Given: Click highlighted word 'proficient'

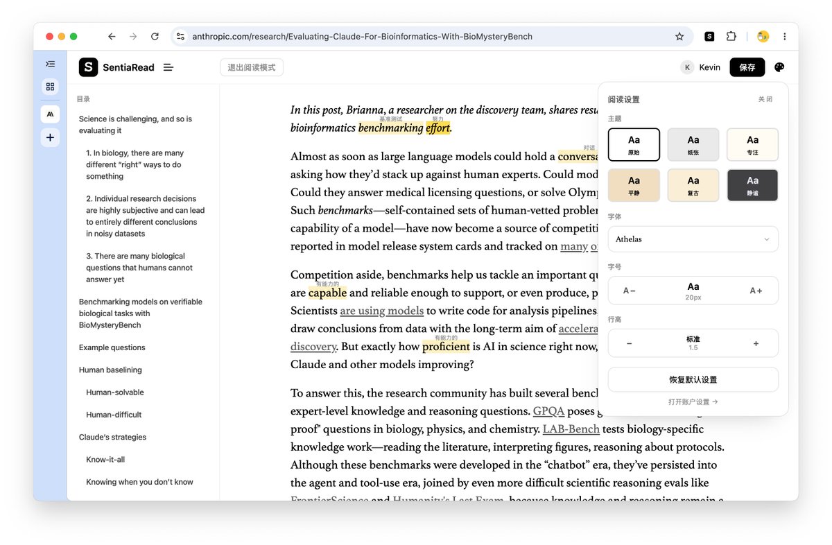Looking at the screenshot, I should point(446,347).
